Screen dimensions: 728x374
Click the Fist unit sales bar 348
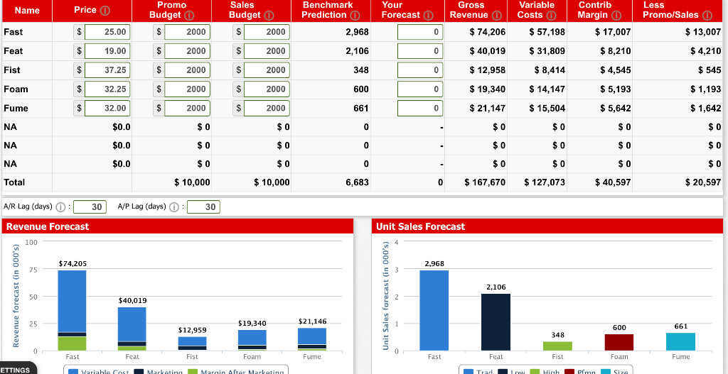click(557, 346)
